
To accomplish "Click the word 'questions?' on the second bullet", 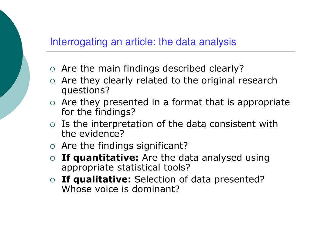I will click(85, 90).
